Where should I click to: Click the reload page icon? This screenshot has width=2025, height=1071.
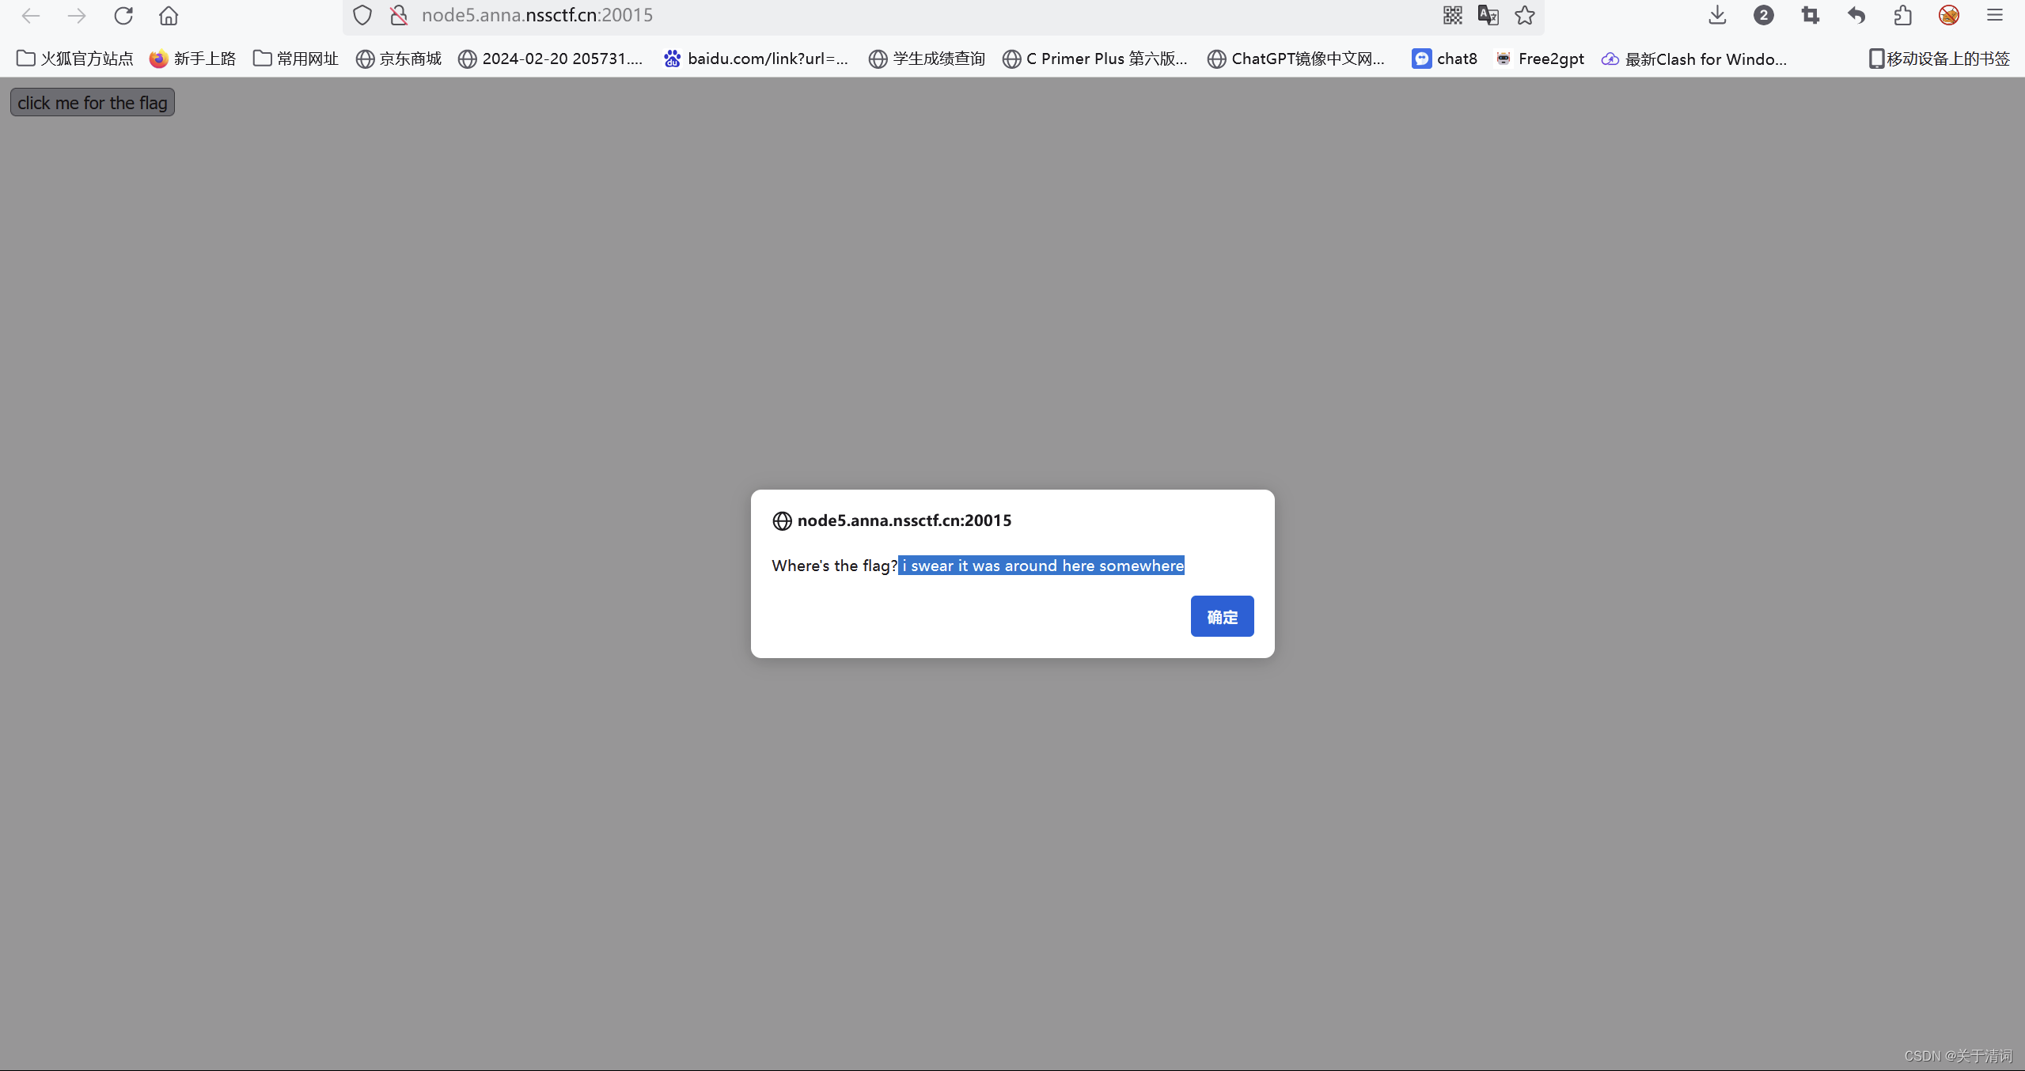[x=123, y=16]
